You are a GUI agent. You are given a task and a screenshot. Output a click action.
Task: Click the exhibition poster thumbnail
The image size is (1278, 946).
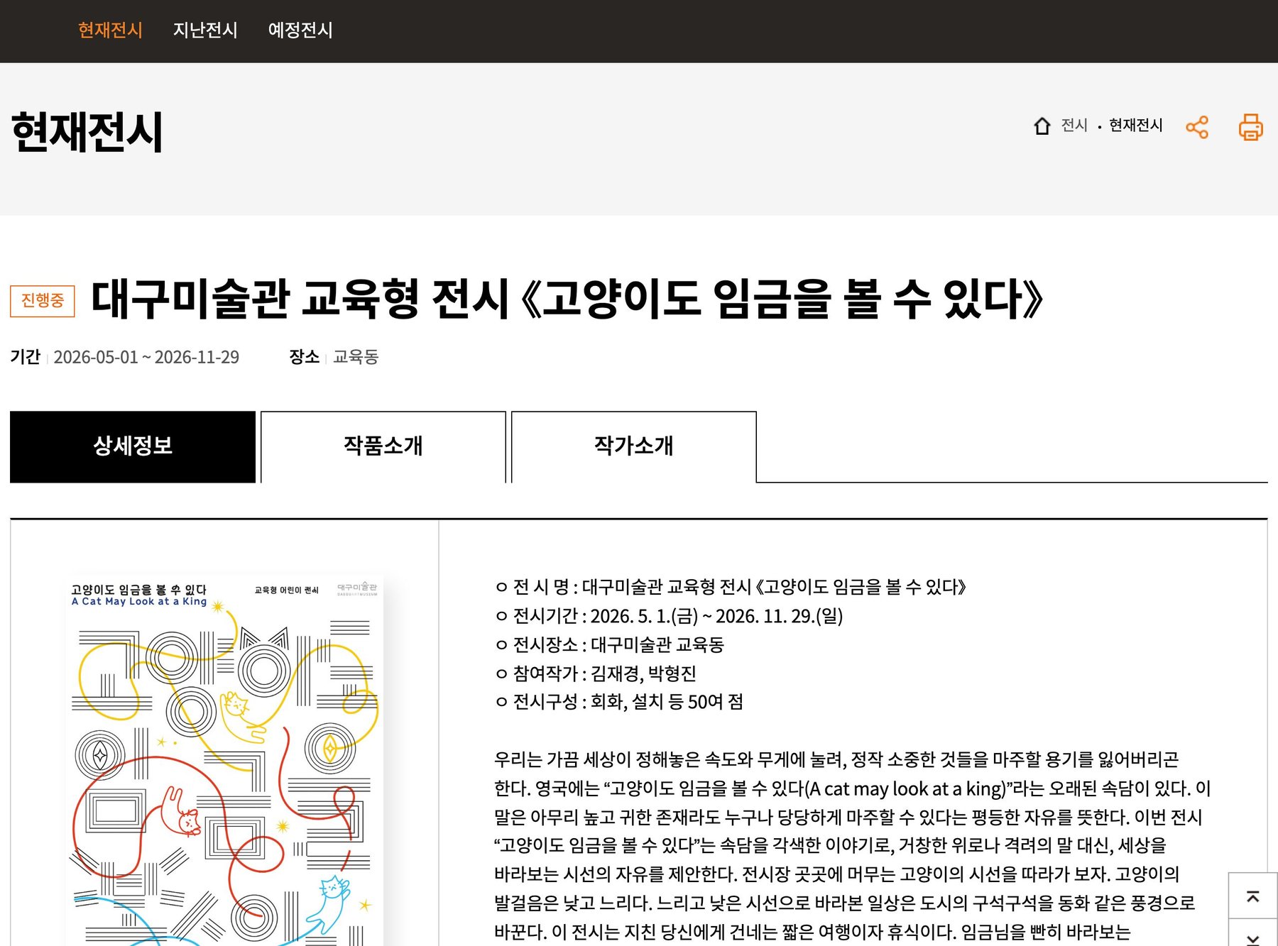coord(224,760)
